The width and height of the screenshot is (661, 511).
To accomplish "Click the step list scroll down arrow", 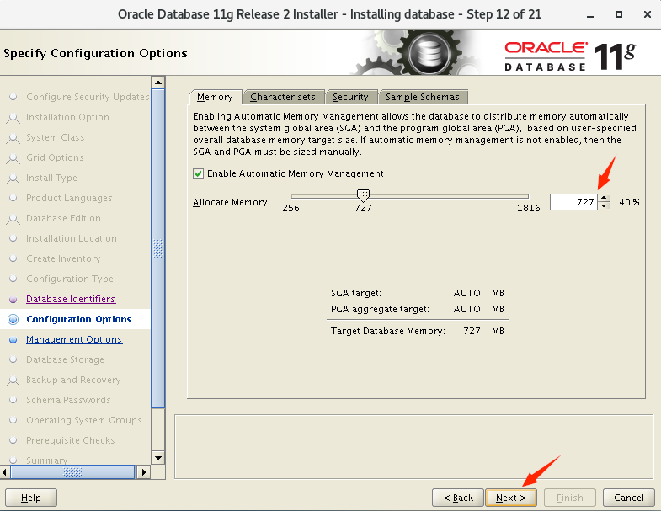I will point(158,458).
